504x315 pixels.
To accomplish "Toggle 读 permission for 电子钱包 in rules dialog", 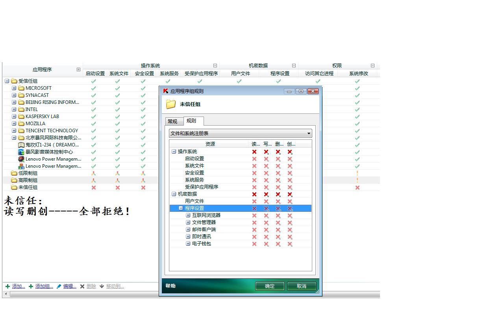I will (x=254, y=244).
